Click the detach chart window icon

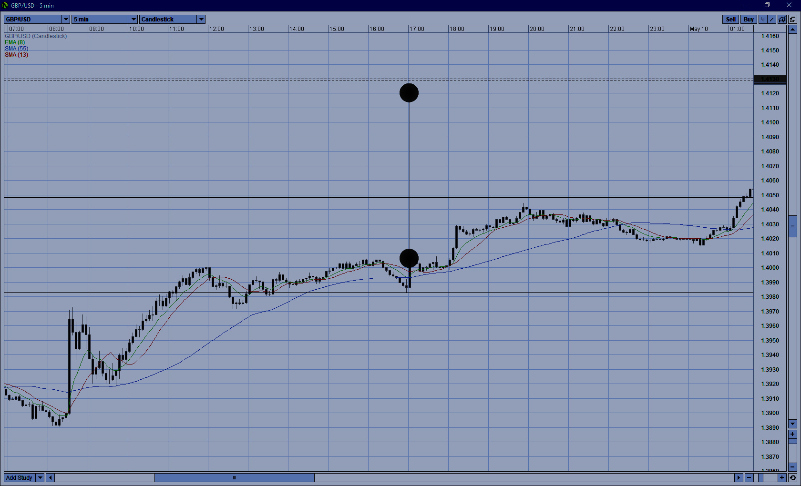792,20
